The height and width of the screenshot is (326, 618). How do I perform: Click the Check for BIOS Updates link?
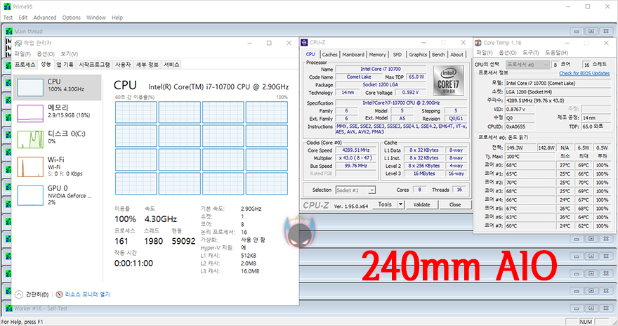tap(584, 73)
